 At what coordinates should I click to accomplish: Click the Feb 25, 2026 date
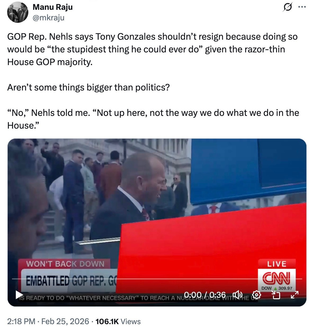(x=65, y=321)
